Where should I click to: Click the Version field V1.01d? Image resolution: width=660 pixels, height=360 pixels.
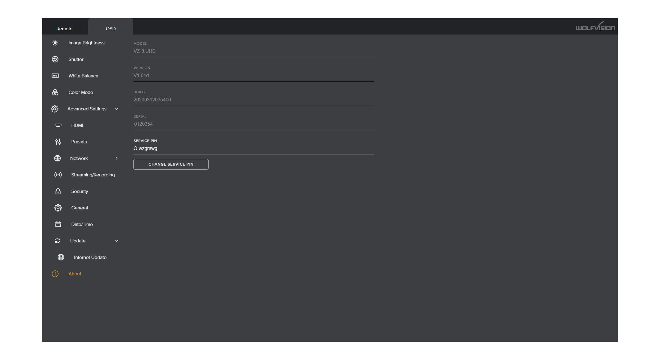pos(254,76)
